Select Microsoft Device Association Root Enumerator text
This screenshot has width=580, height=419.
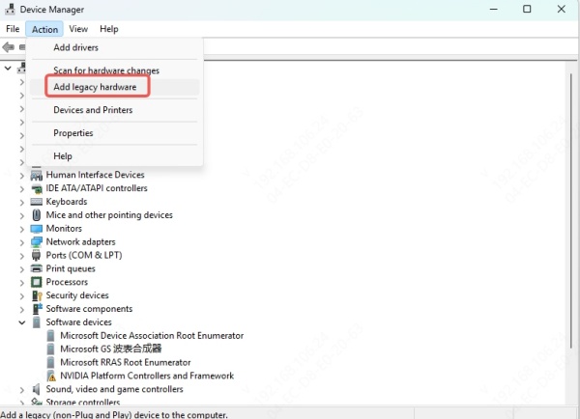coord(152,336)
